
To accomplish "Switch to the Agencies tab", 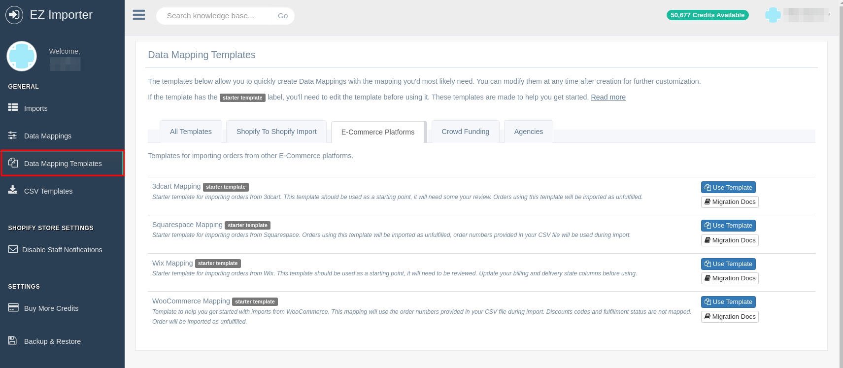I will 529,132.
